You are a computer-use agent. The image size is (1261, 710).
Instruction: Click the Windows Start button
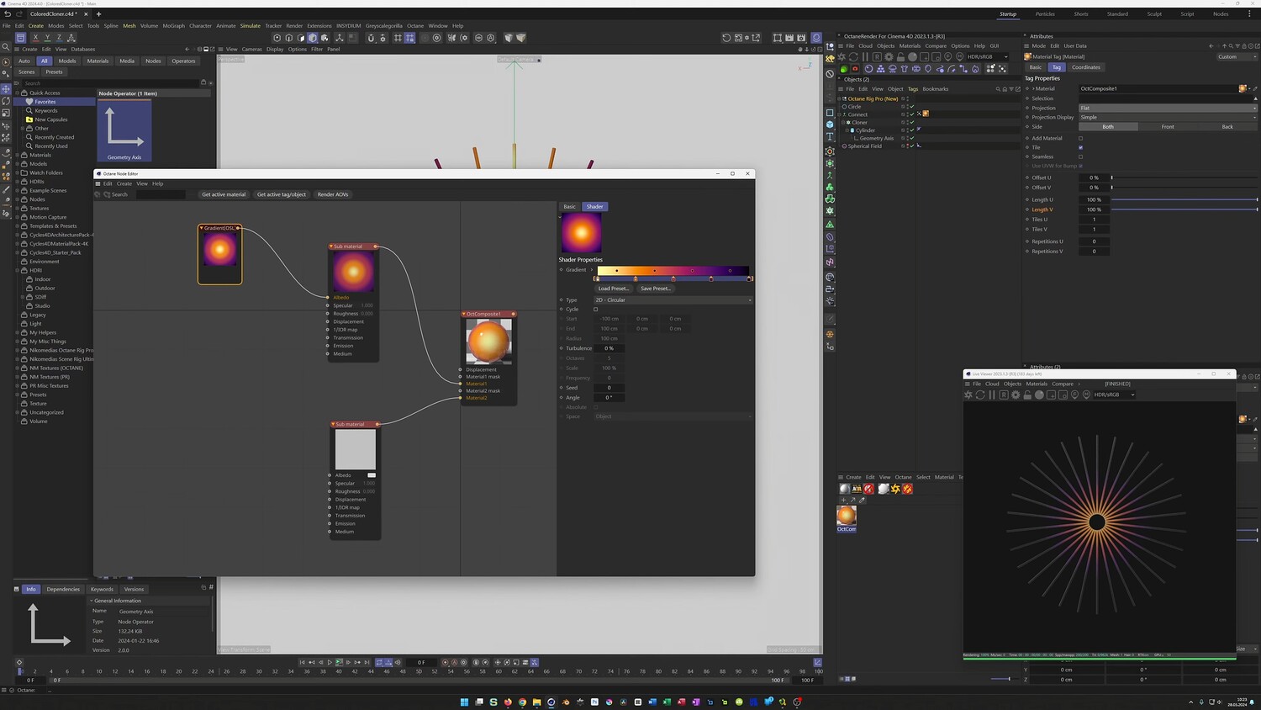pos(464,702)
